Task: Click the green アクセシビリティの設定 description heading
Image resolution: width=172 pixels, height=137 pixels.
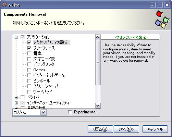Action: point(130,37)
